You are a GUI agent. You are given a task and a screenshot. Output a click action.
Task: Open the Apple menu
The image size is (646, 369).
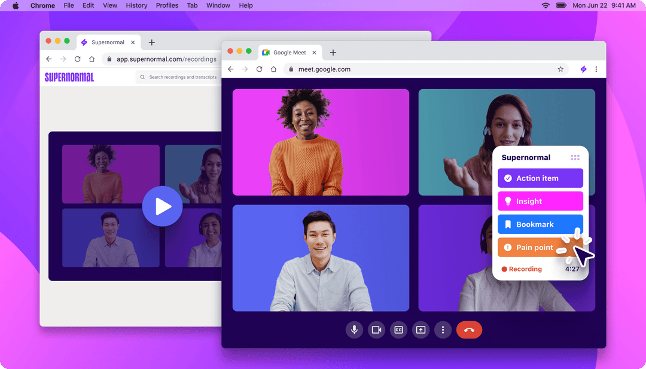[x=14, y=5]
